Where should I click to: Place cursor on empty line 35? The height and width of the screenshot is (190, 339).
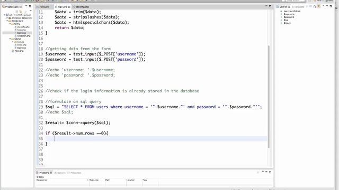156,139
